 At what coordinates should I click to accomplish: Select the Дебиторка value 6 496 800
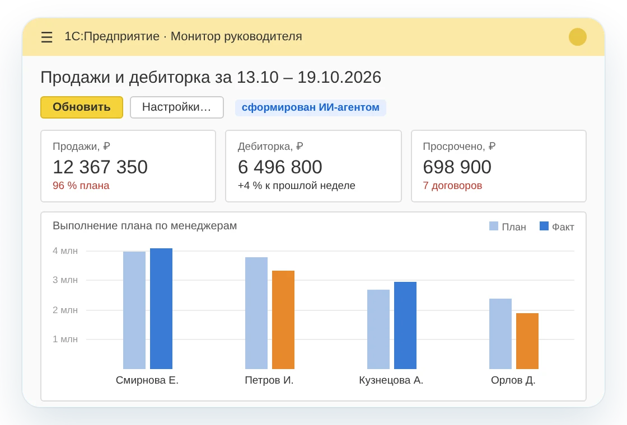(x=280, y=167)
